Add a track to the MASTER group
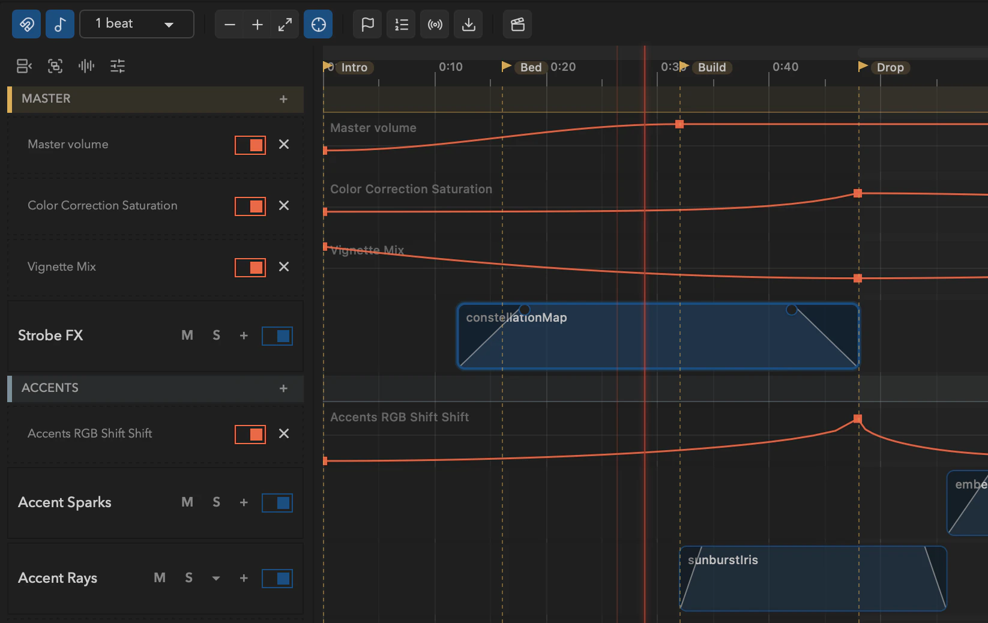 [x=283, y=99]
